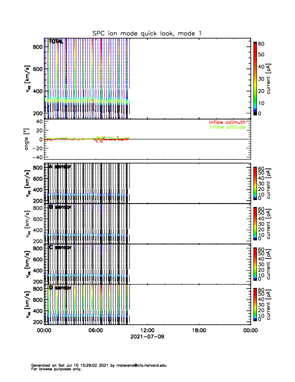
Task: Click the color bar next to B sensor panel
Action: (x=255, y=223)
